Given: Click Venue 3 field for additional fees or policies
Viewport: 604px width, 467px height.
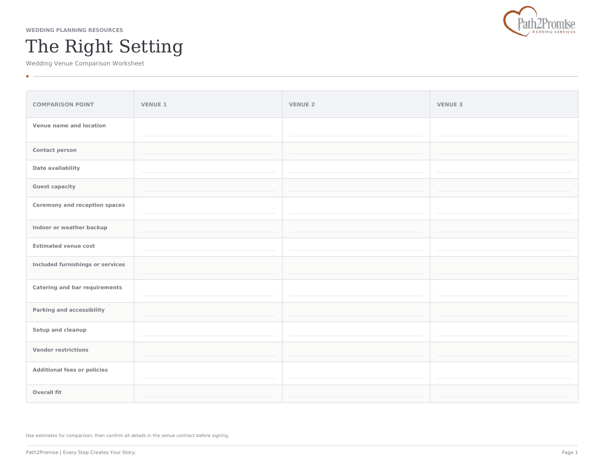Looking at the screenshot, I should click(x=504, y=374).
